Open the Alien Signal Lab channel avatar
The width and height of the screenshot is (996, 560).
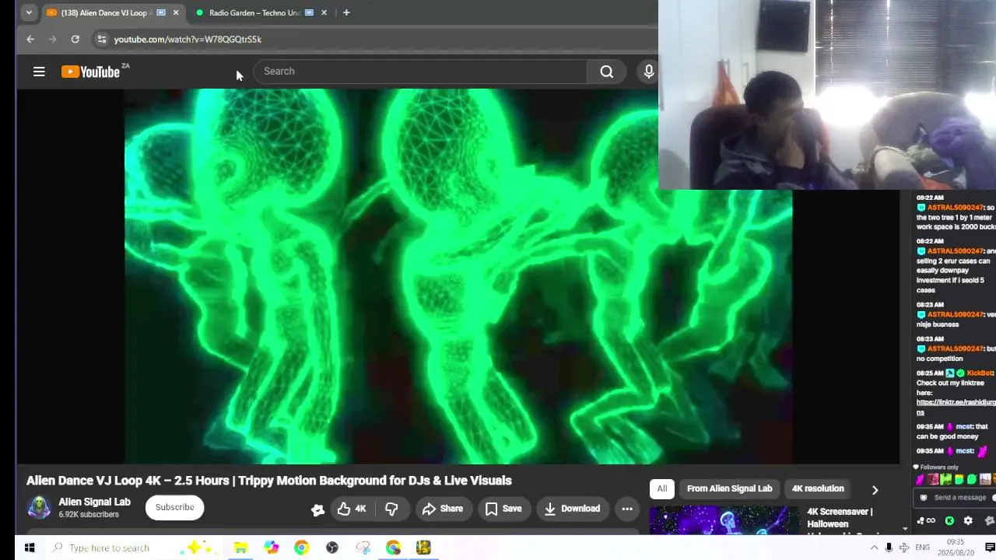click(x=39, y=507)
